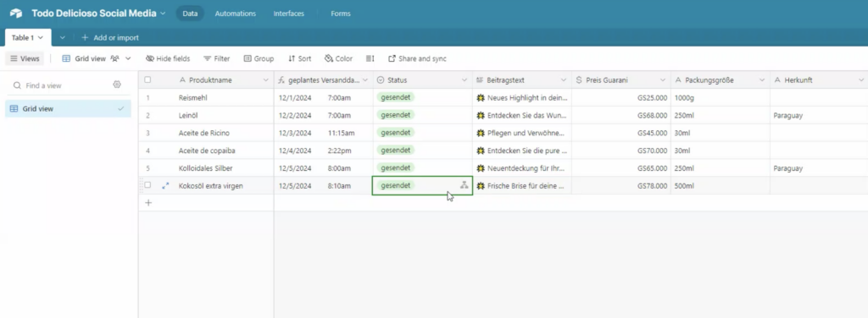
Task: Check the Kokosöl extra virgen row checkbox
Action: click(x=147, y=185)
